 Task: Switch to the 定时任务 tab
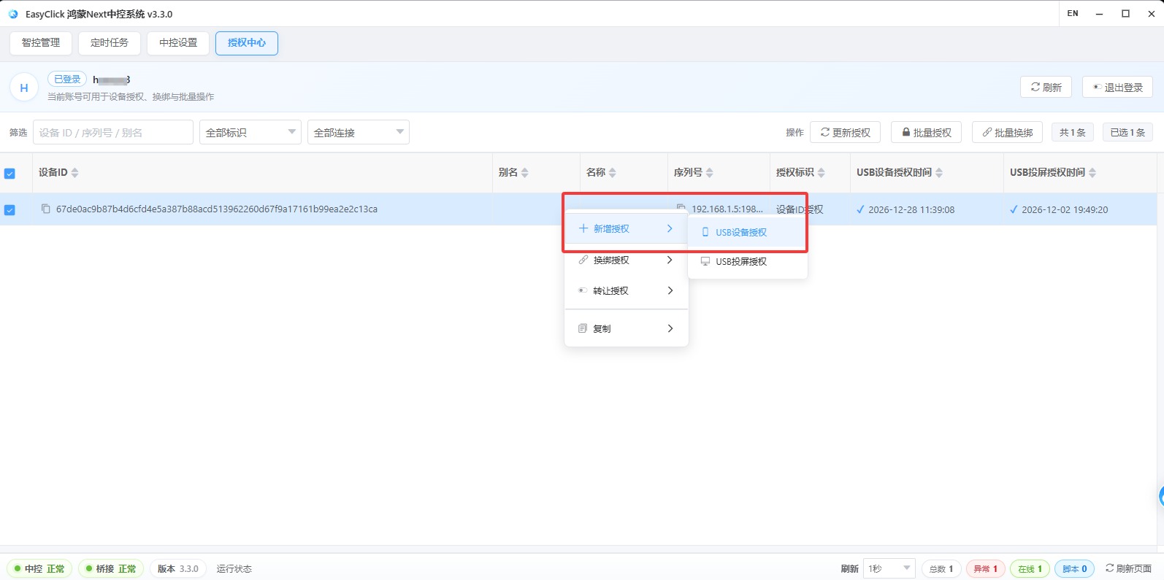pos(110,43)
